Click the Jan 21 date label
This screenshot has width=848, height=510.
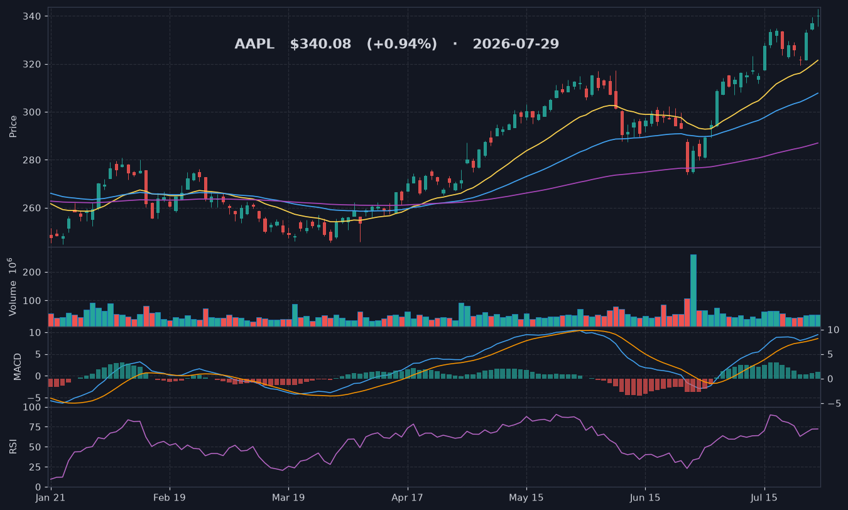[x=51, y=497]
